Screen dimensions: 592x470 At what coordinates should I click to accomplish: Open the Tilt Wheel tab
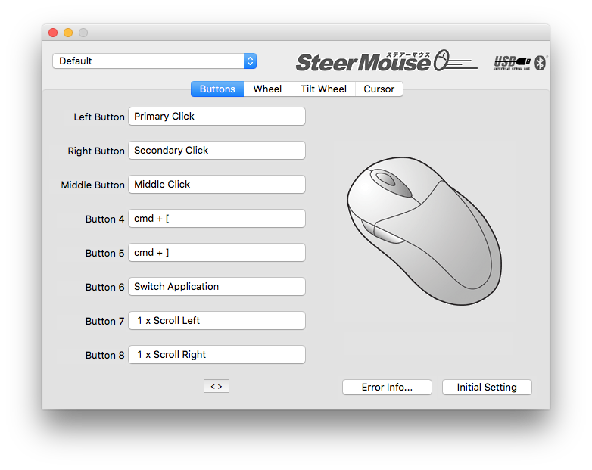pyautogui.click(x=323, y=89)
